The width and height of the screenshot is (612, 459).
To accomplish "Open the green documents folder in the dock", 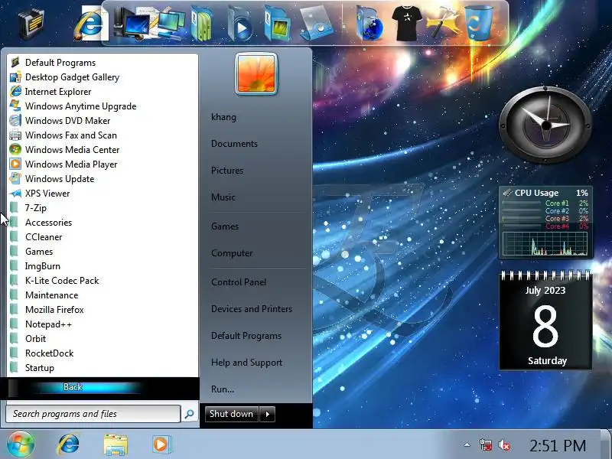I will pyautogui.click(x=203, y=24).
